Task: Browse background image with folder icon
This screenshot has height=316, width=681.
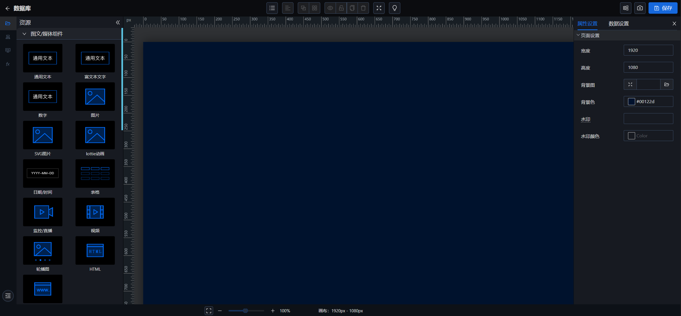Action: tap(666, 84)
